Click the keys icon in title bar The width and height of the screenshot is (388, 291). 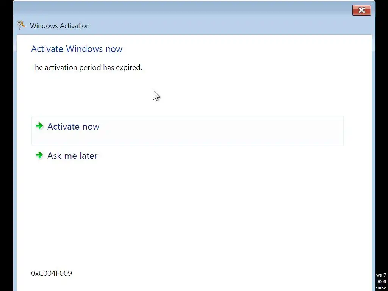[21, 25]
